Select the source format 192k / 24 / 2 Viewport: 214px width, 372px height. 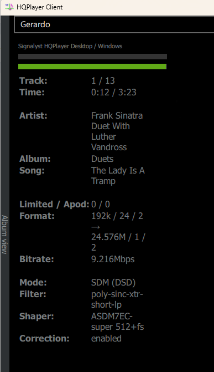(117, 216)
